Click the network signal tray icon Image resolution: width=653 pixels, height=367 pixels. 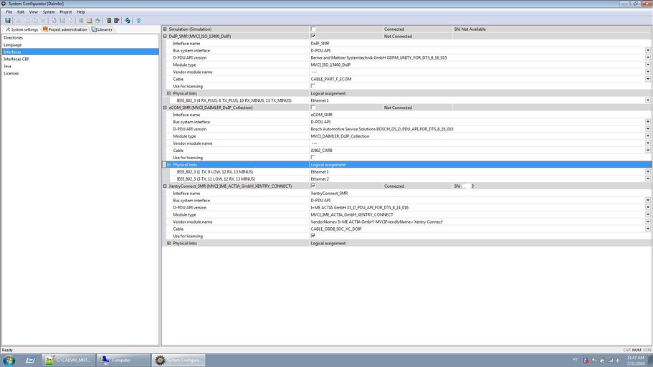tap(611, 361)
